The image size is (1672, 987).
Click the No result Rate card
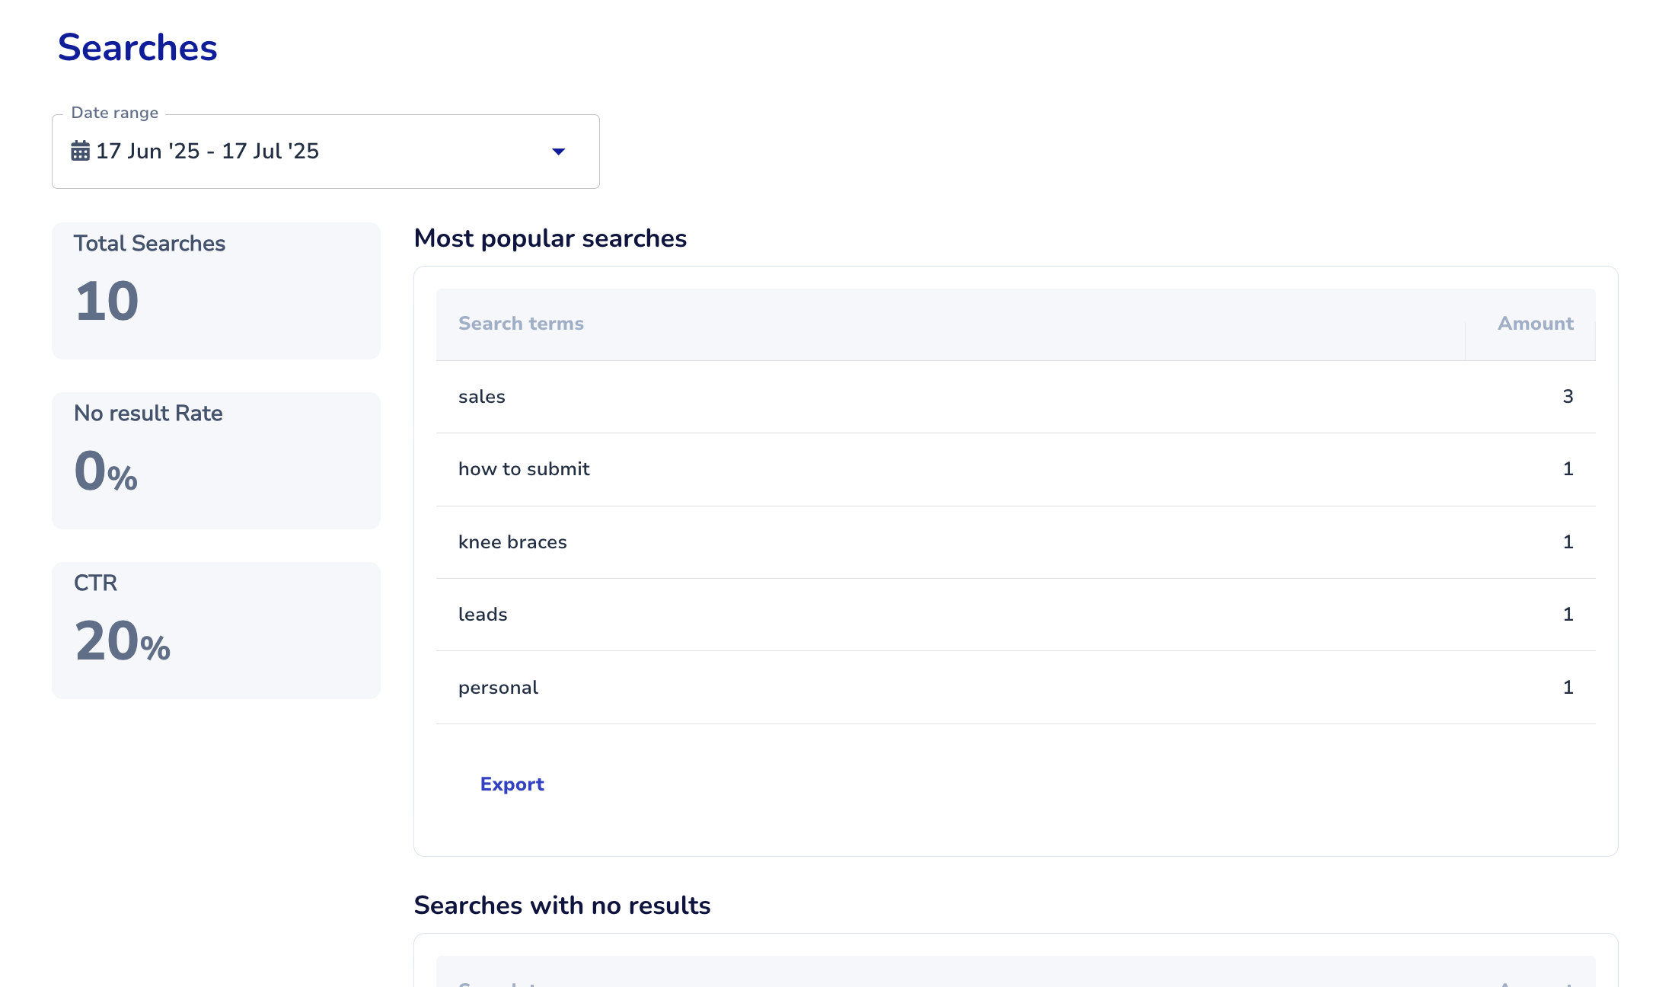215,460
